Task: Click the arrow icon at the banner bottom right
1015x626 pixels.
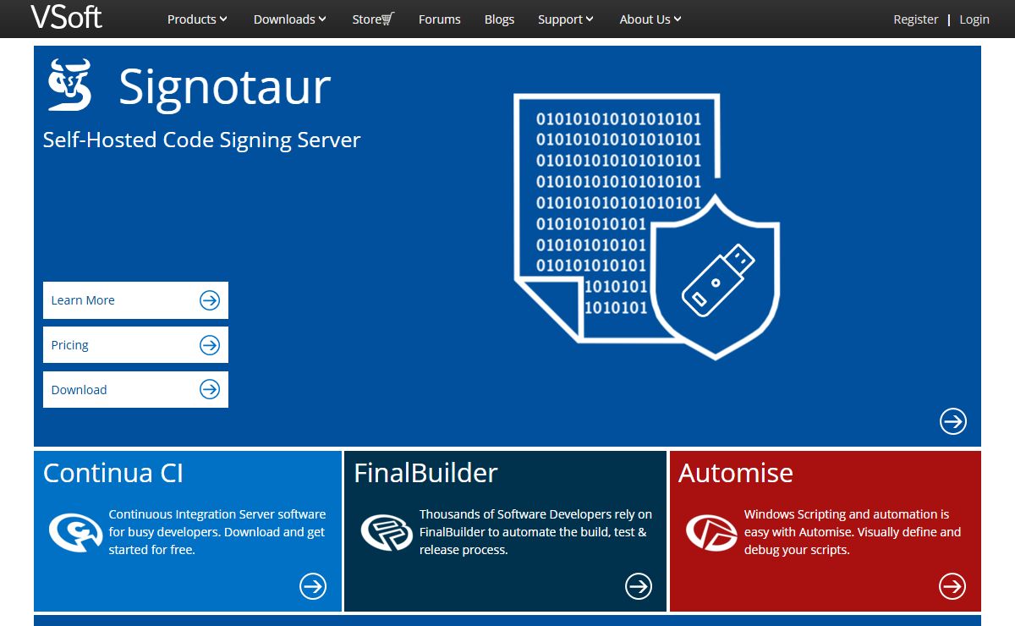Action: (x=952, y=421)
